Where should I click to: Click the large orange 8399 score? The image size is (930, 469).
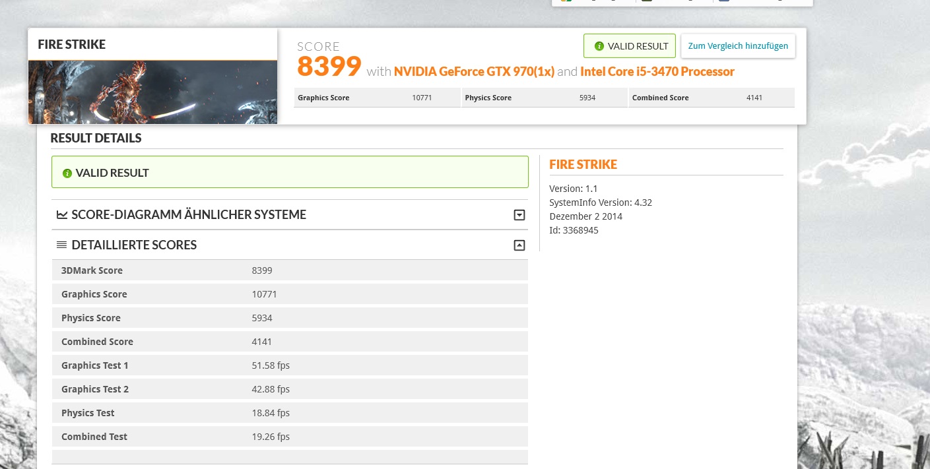point(329,67)
